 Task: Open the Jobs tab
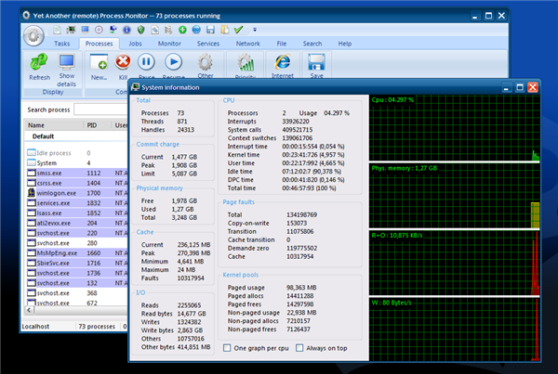coord(135,44)
